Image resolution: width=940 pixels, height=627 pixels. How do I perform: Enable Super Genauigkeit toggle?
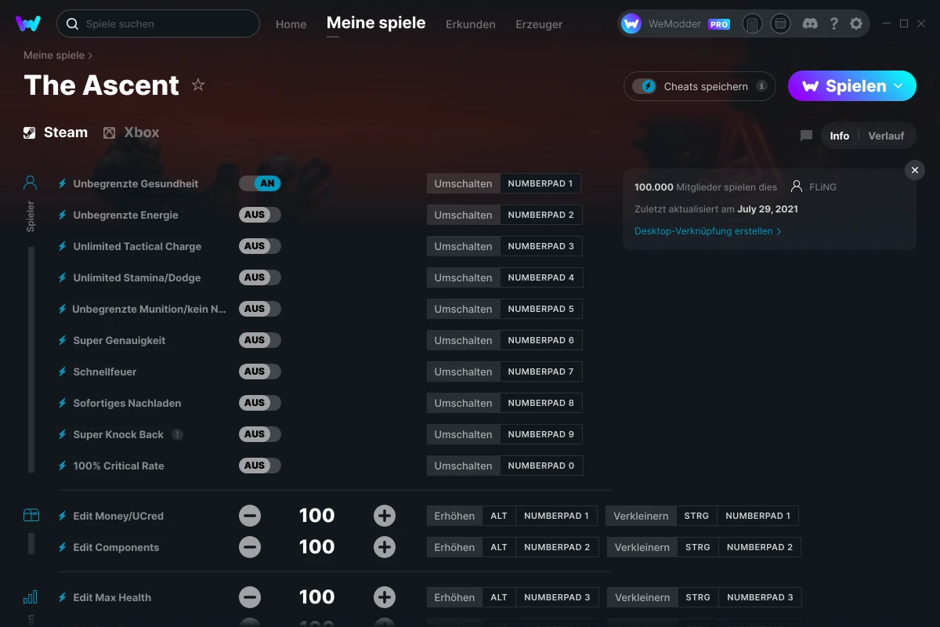(x=260, y=340)
